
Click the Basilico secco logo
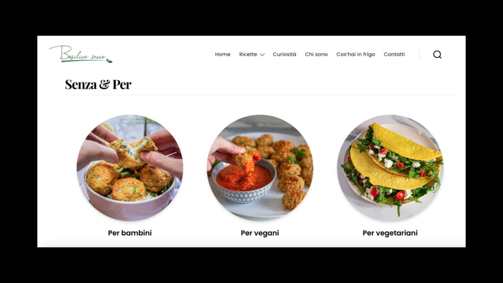click(81, 54)
